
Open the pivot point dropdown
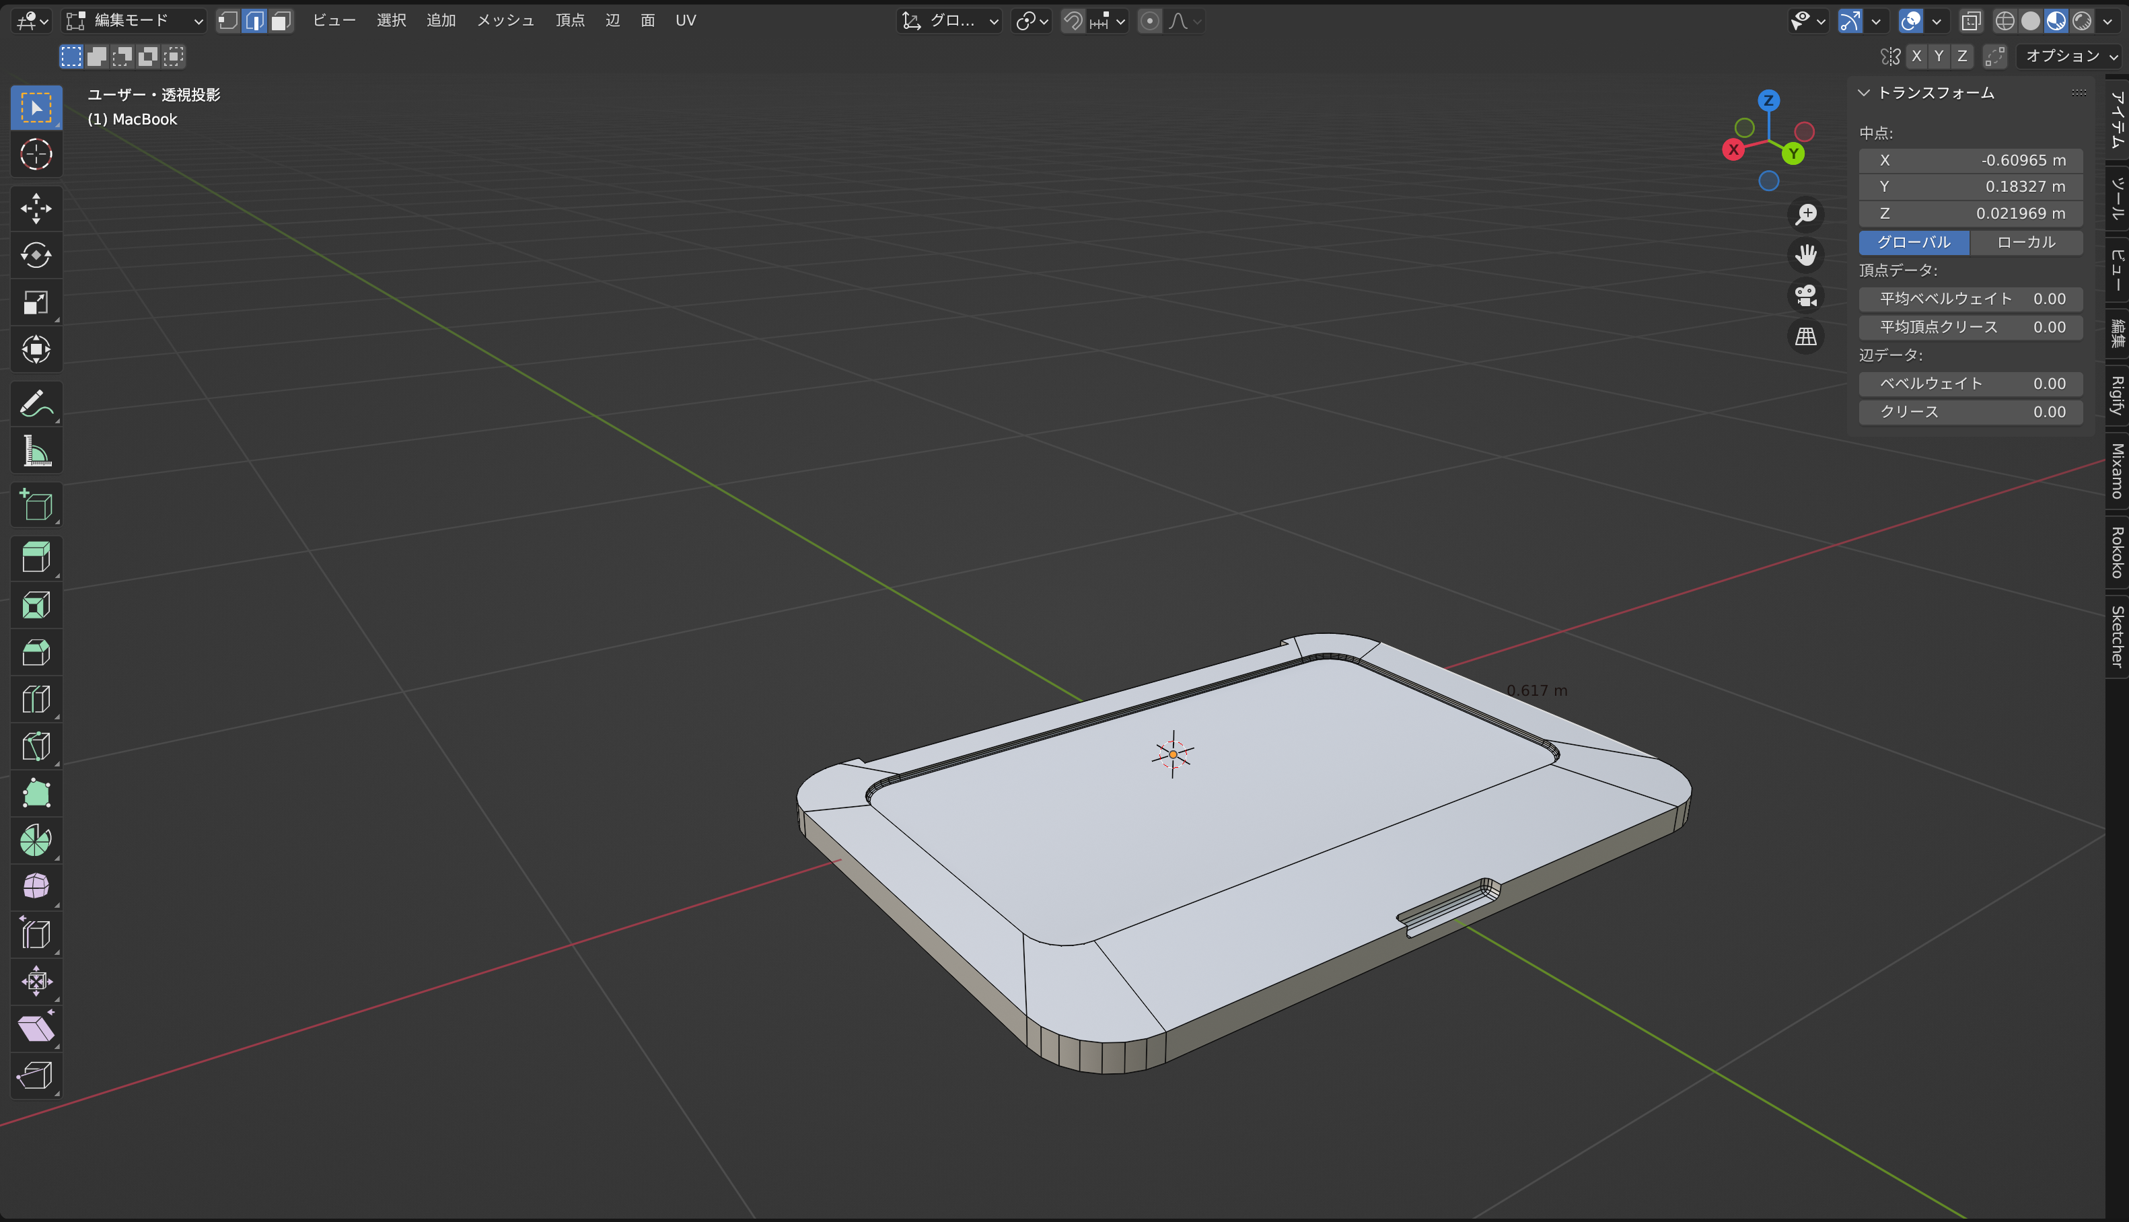(1032, 21)
